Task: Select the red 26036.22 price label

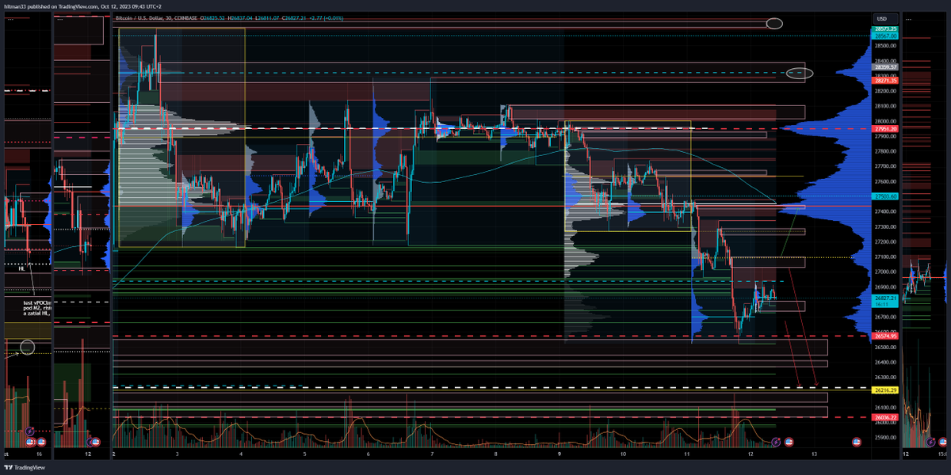Action: 885,417
